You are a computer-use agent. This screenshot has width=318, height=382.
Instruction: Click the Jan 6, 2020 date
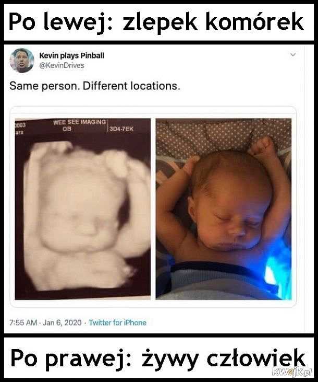[62, 322]
